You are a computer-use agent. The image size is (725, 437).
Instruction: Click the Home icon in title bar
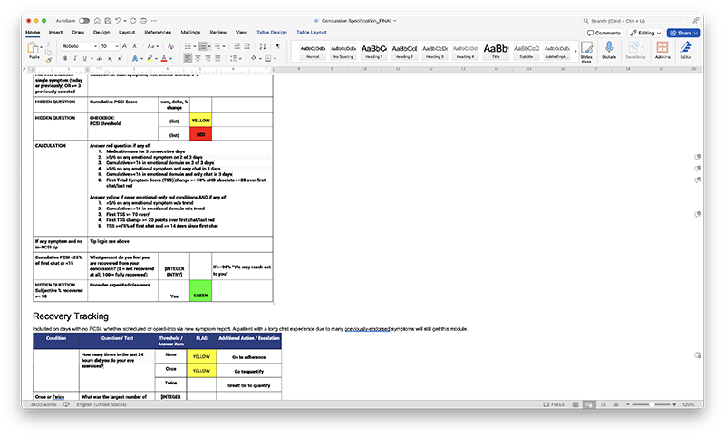coord(97,21)
